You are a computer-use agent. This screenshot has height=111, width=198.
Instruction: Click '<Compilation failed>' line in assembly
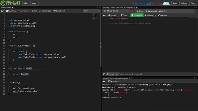(118, 18)
